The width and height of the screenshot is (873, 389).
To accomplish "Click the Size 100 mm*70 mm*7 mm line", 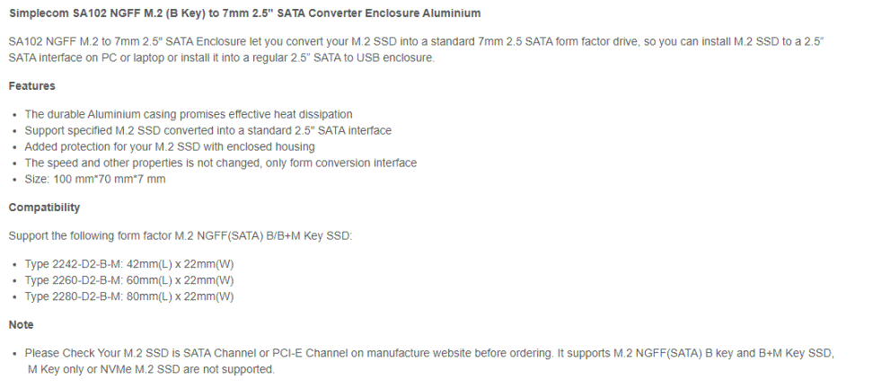I will click(94, 179).
